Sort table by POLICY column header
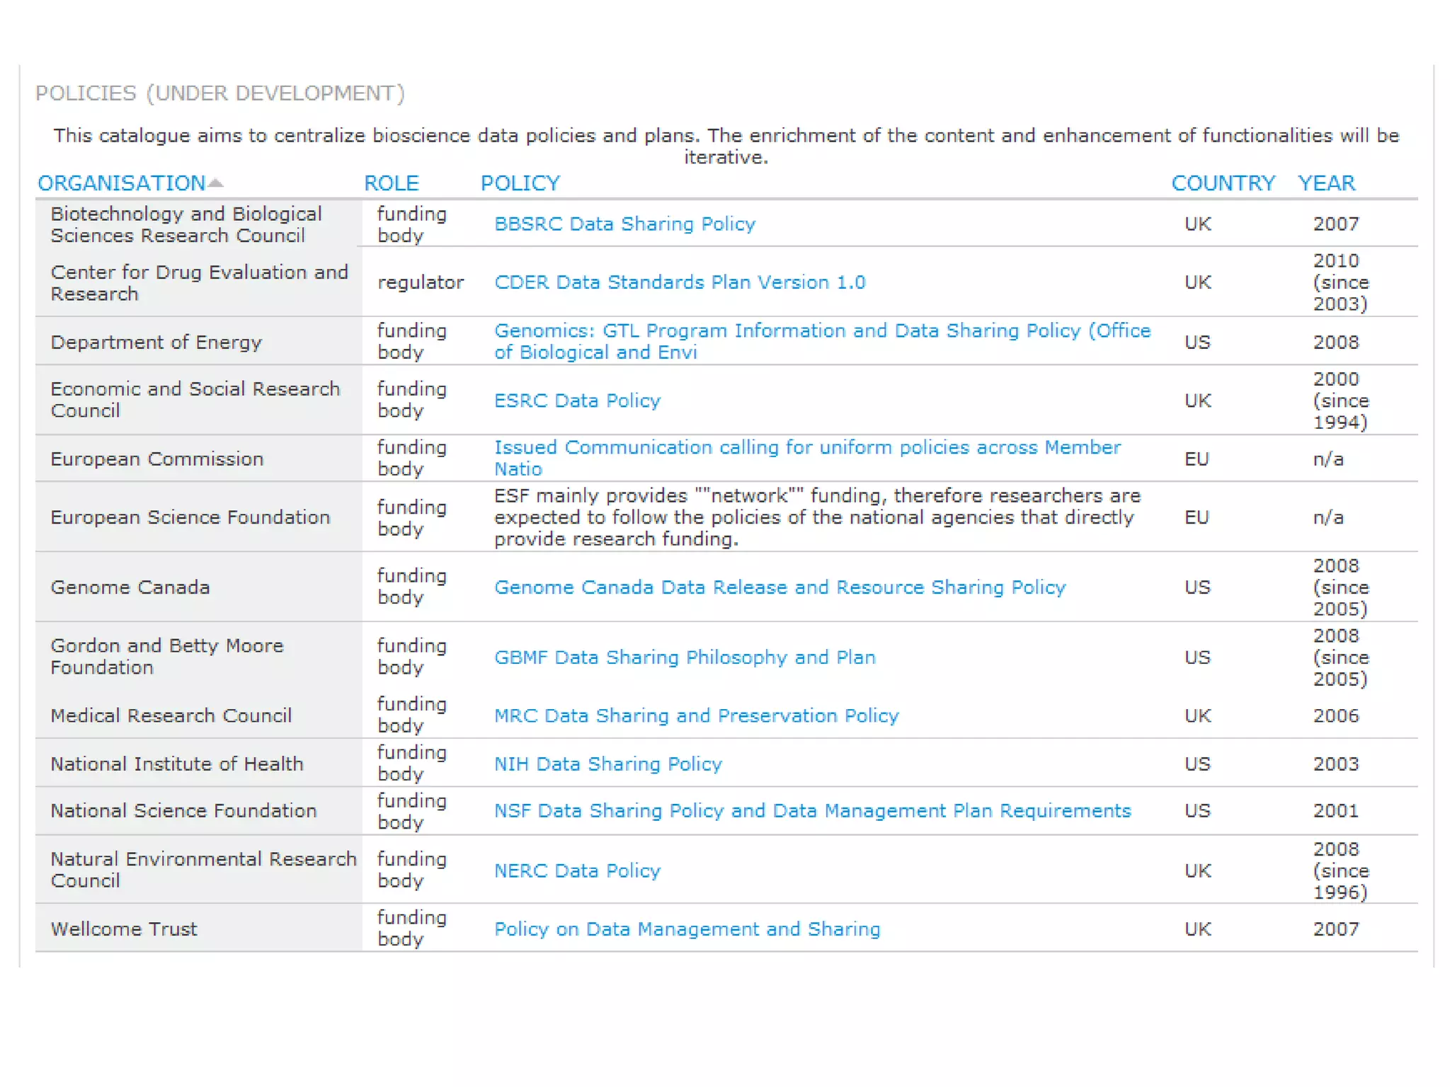The image size is (1450, 1087). coord(520,183)
